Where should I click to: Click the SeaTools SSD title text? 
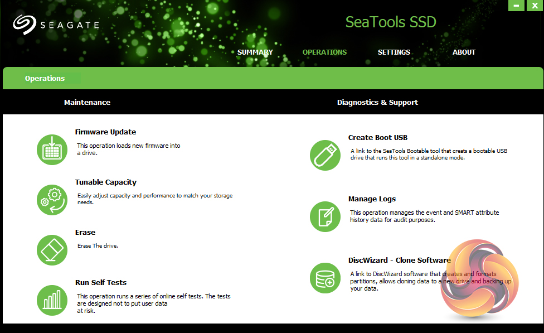391,22
